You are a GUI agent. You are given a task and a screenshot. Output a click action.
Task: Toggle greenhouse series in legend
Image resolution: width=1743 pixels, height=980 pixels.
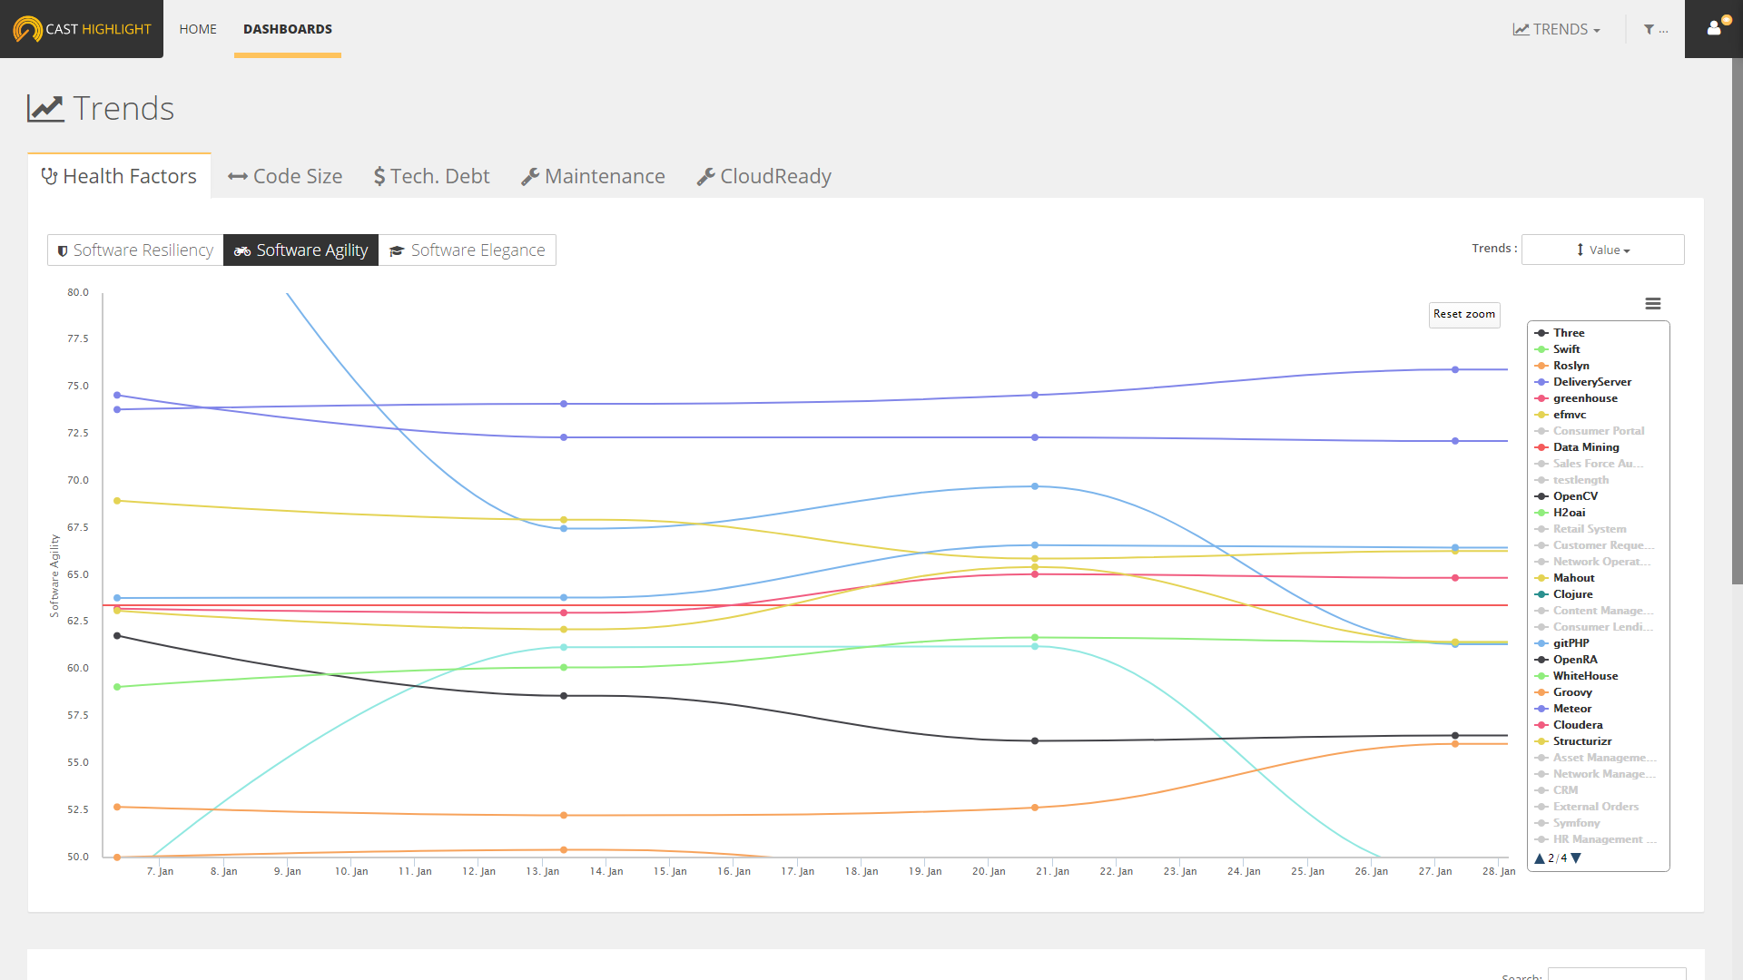tap(1577, 398)
